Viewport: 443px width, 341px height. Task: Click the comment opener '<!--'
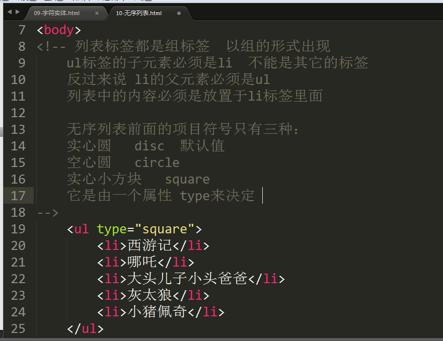tap(51, 47)
